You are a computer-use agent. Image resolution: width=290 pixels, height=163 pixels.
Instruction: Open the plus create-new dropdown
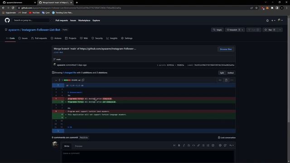tap(273, 20)
